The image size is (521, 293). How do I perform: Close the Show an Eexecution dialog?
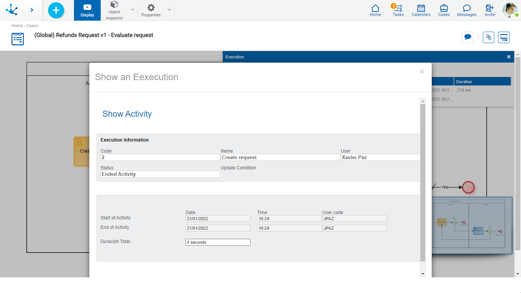(x=421, y=72)
